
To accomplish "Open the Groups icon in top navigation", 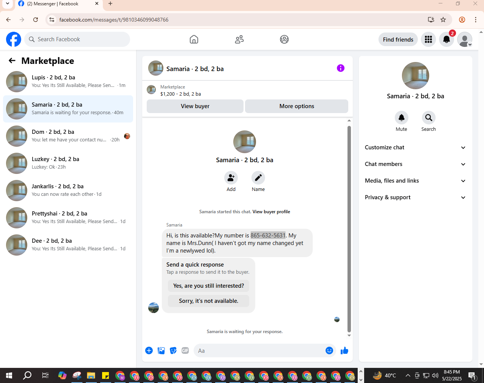I will [284, 39].
